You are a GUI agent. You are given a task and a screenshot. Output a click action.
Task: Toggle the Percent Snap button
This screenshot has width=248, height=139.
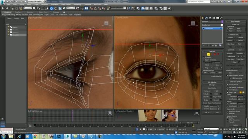(x=99, y=8)
